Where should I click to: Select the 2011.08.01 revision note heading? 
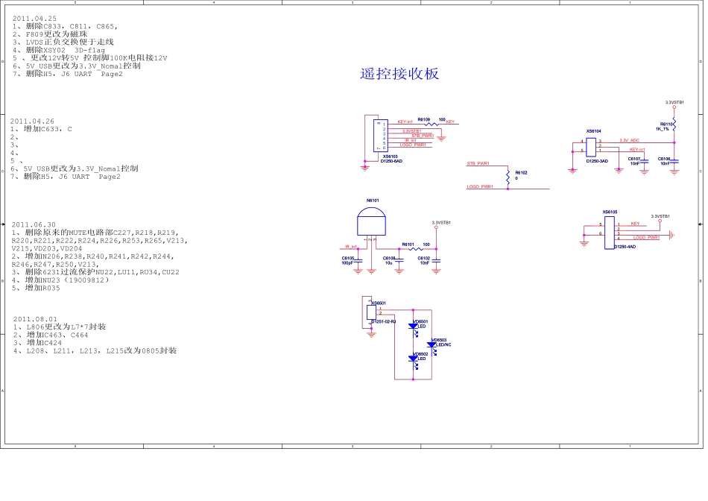tap(34, 318)
